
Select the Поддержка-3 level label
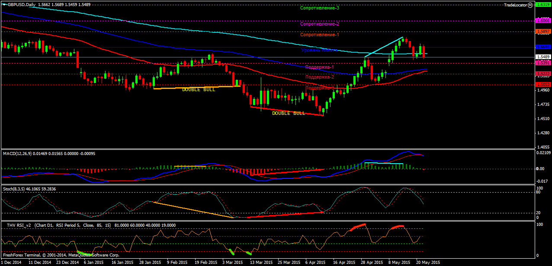320,88
